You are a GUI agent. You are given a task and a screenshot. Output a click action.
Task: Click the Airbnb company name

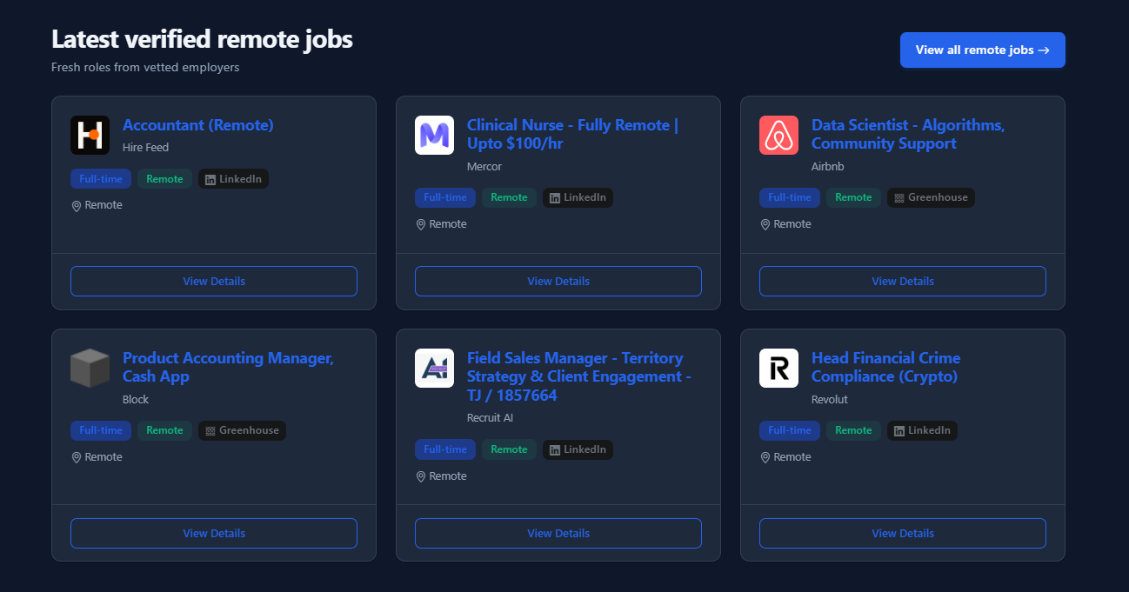(x=828, y=167)
